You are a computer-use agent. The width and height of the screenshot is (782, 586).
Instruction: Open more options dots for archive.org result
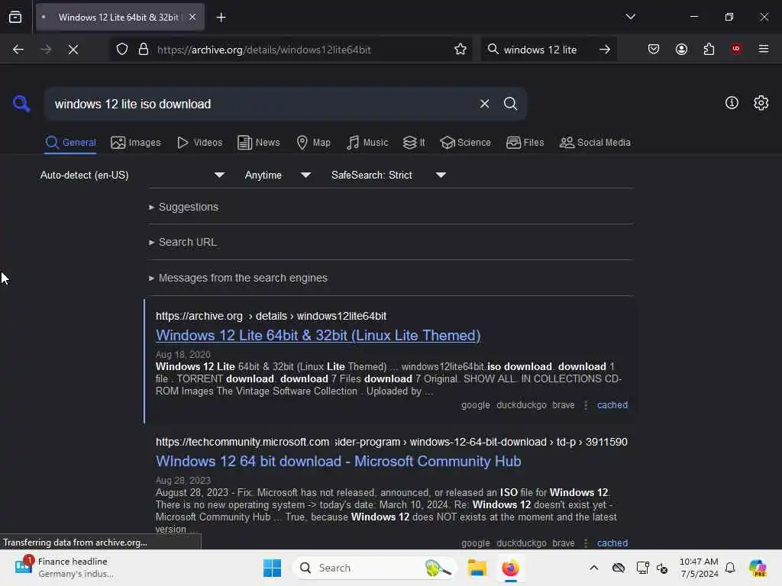(586, 405)
